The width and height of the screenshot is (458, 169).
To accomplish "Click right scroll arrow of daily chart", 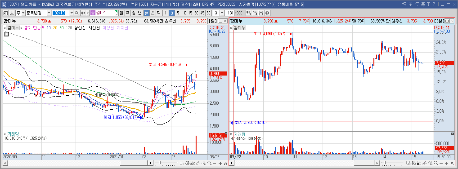I will click(151, 163).
